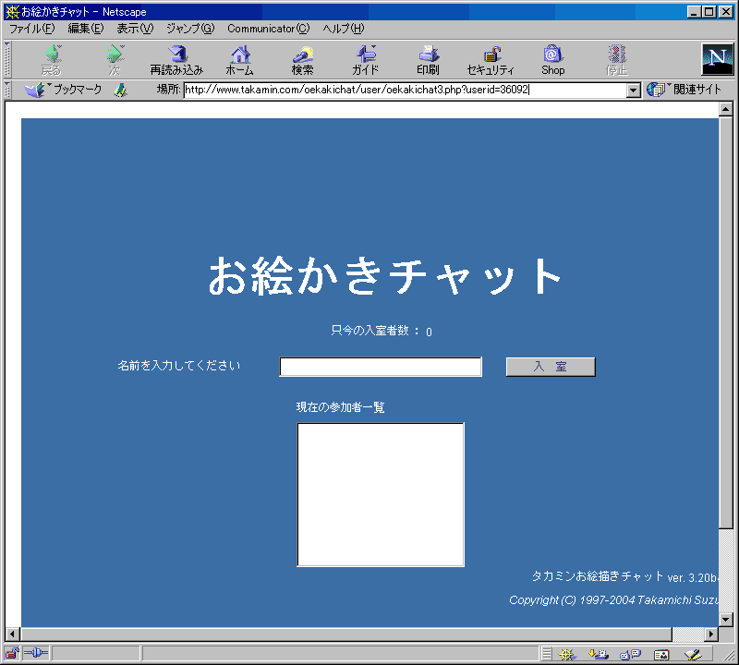Click the page location proxy icon
The image size is (739, 665).
pos(121,90)
